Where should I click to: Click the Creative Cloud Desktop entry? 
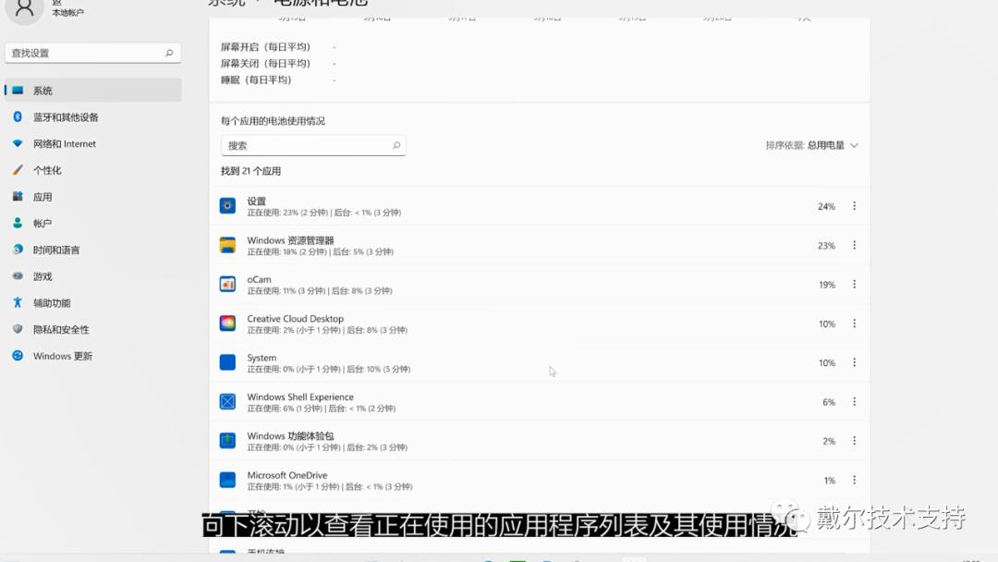click(298, 324)
